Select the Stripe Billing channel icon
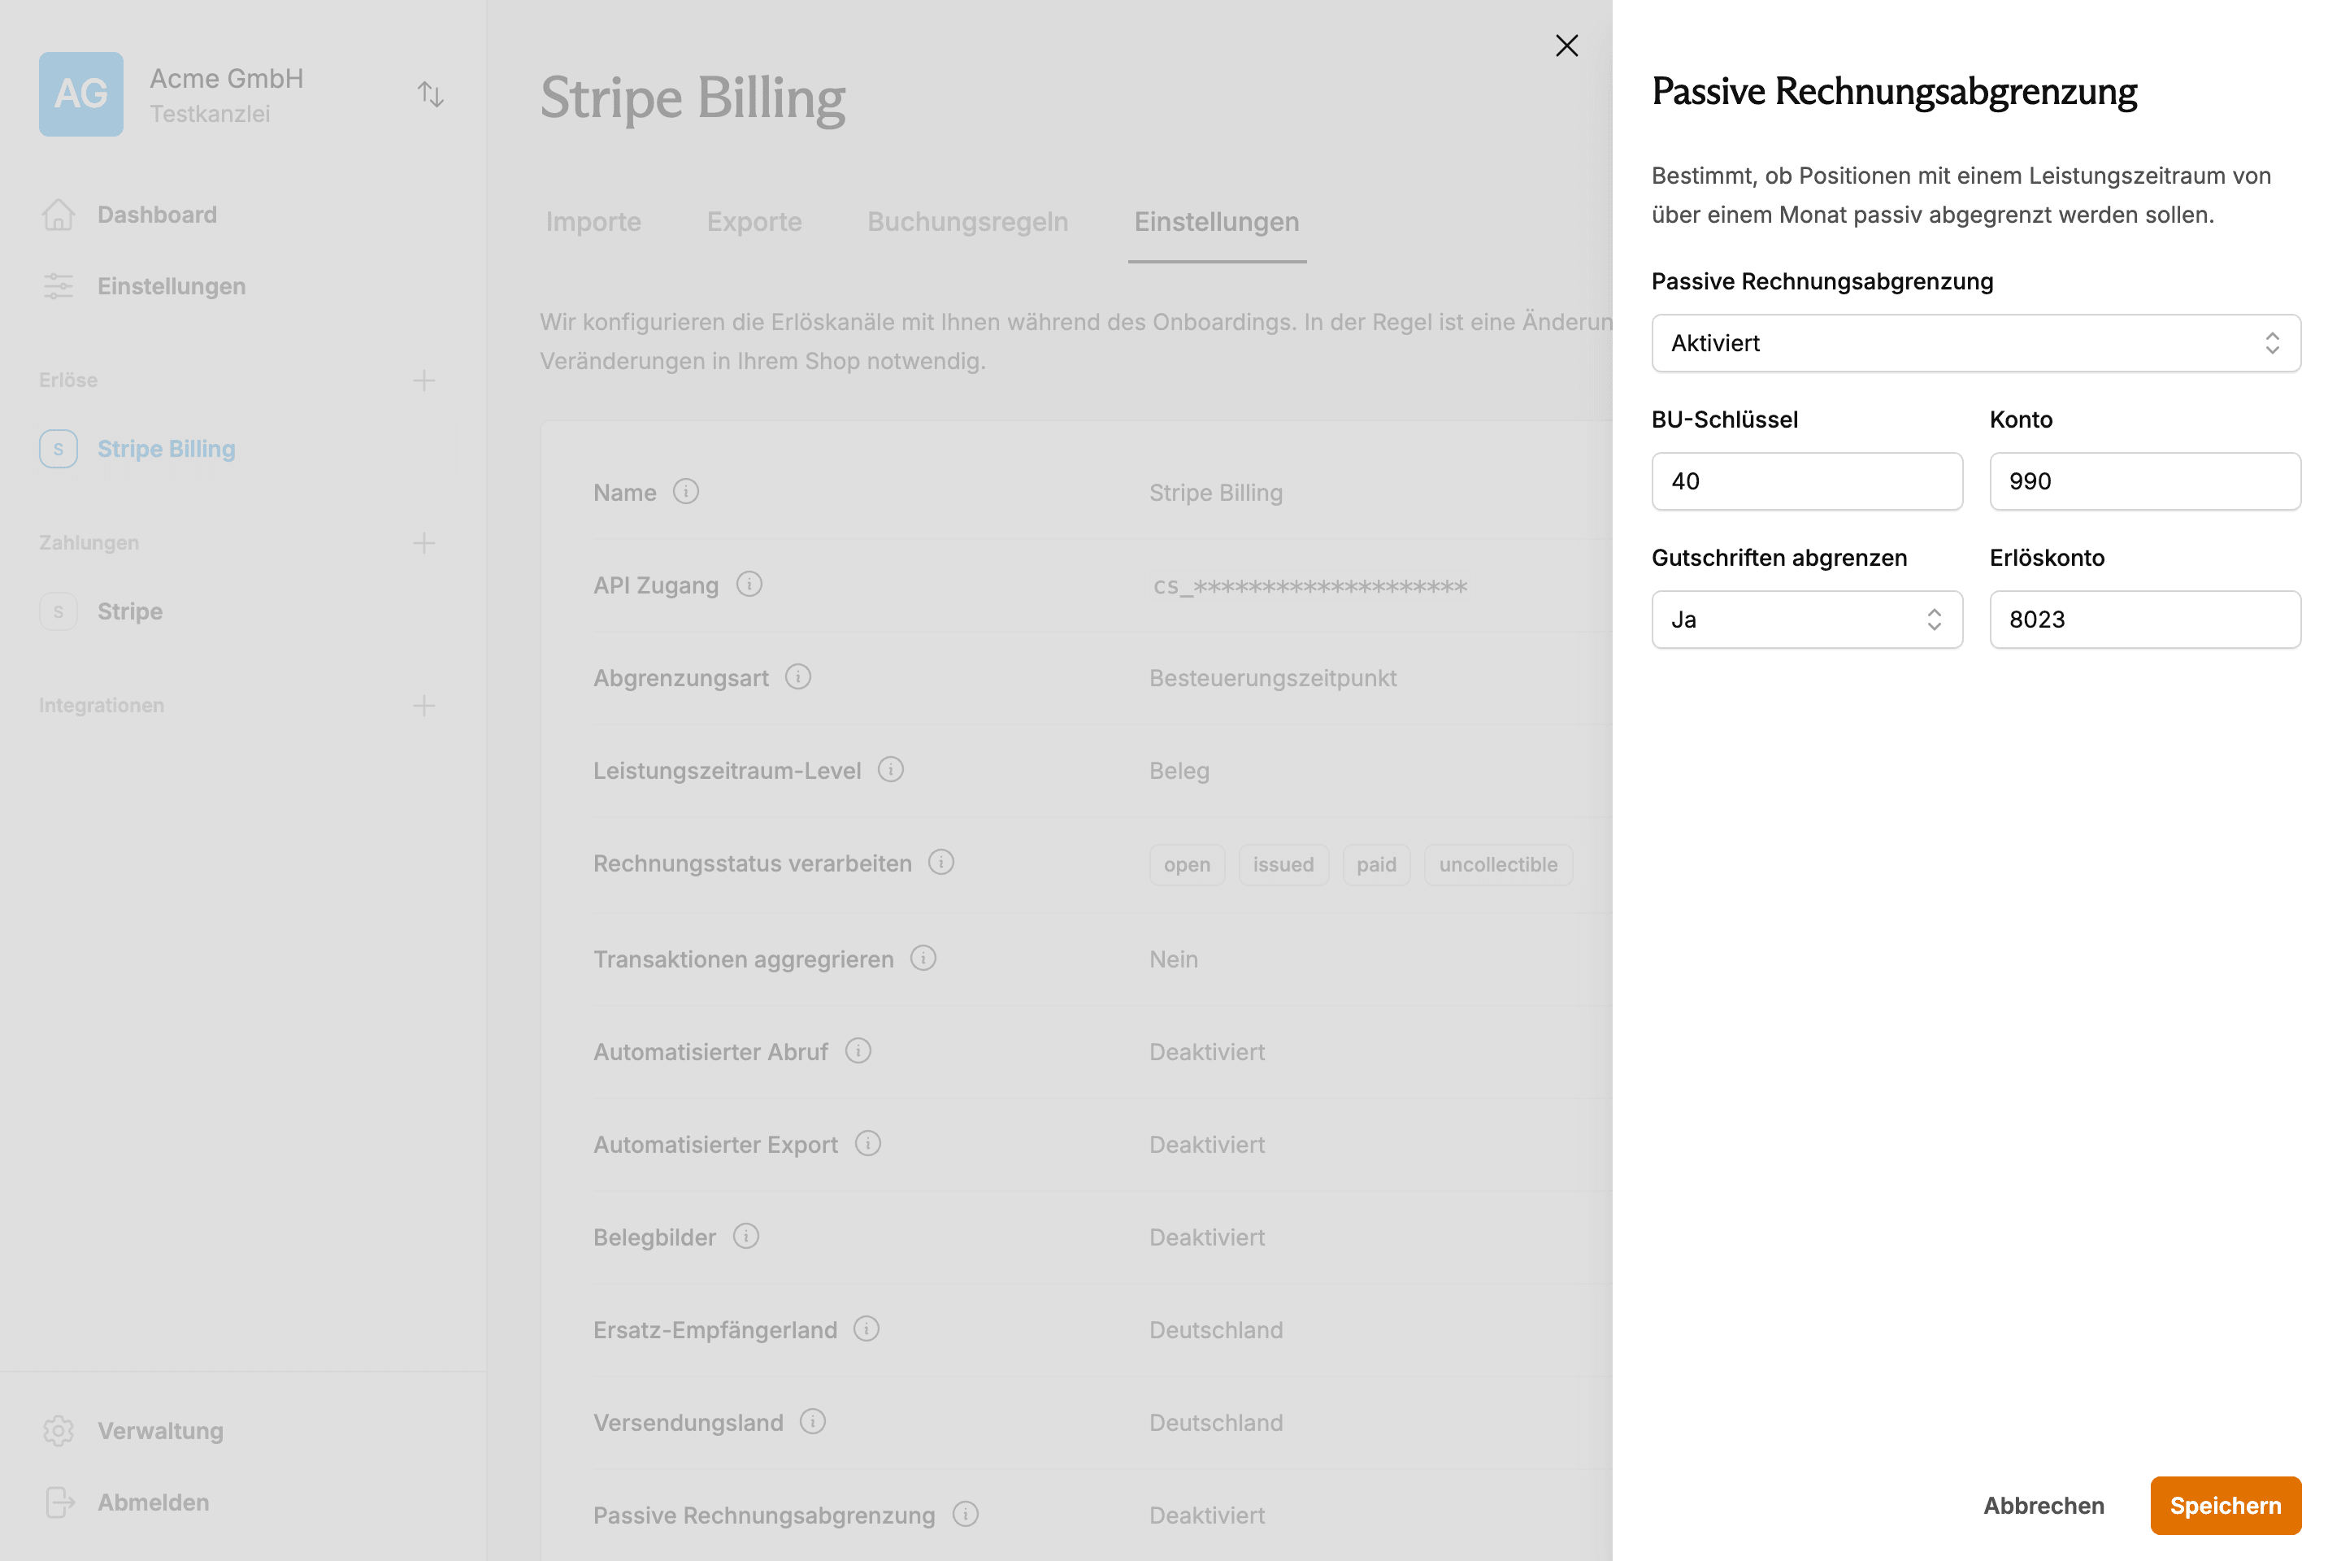 pos(58,448)
